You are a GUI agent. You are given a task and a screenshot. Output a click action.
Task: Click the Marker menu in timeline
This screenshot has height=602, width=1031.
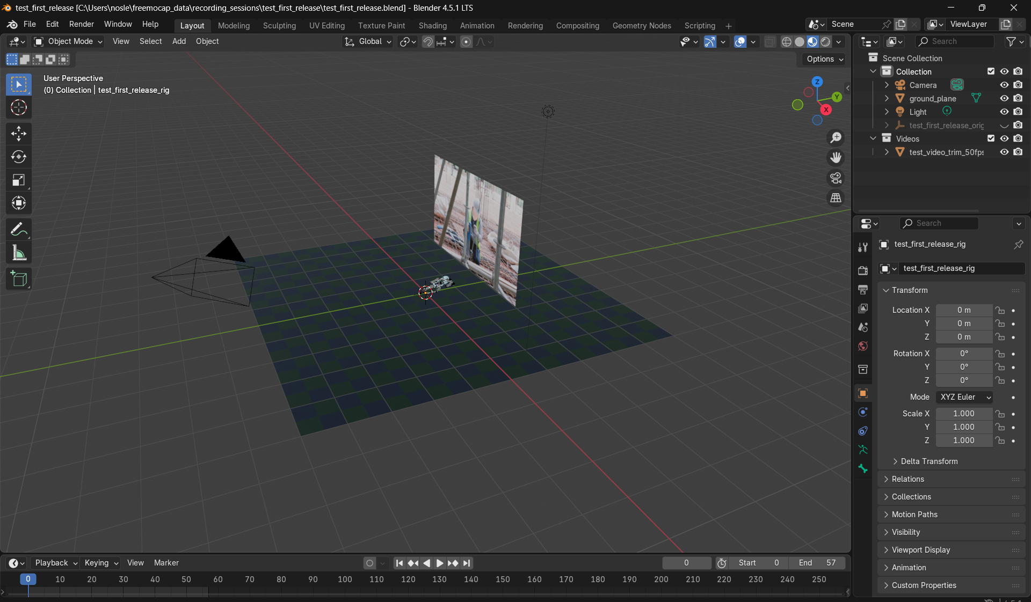(166, 563)
